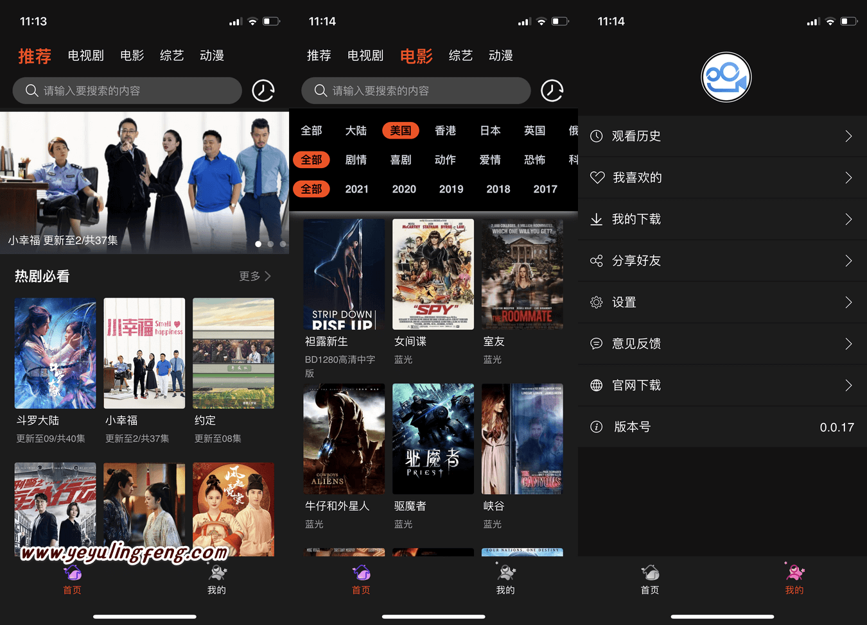Tap the 首页 icon on profile screen

650,572
